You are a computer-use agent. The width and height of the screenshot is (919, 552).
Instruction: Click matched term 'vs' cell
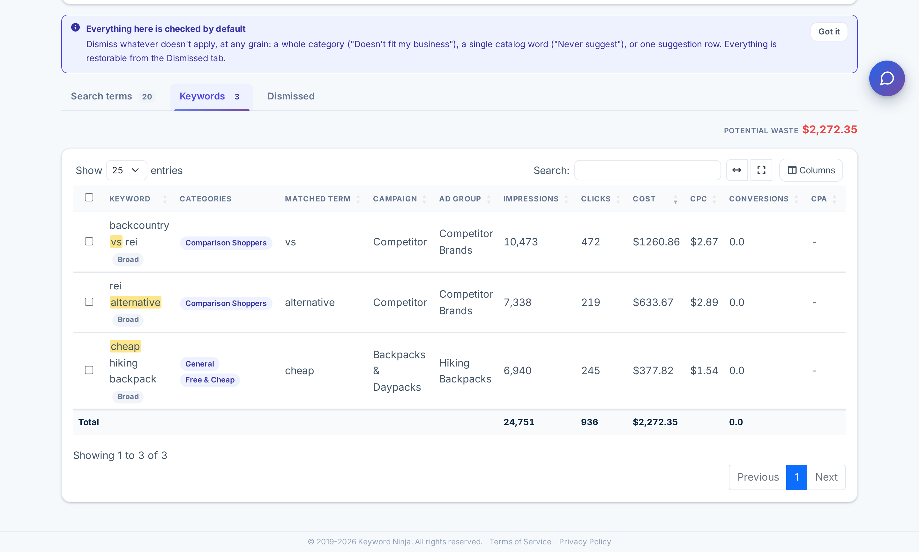coord(290,242)
